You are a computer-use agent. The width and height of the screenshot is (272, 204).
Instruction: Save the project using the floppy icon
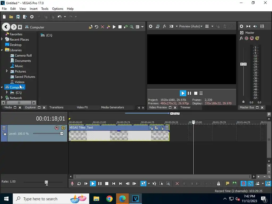pos(18,17)
